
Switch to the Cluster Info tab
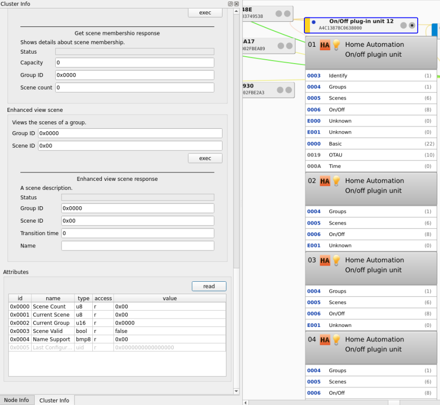click(54, 400)
